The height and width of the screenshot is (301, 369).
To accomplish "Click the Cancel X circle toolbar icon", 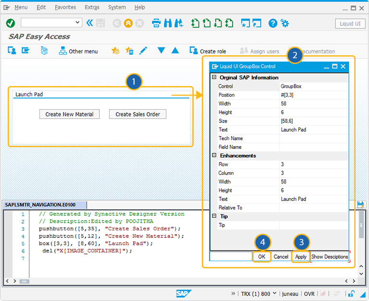I will (x=139, y=23).
